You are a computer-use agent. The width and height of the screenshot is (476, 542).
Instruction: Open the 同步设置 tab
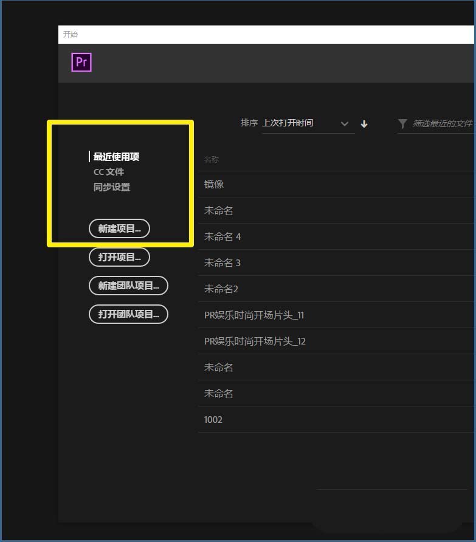tap(112, 187)
